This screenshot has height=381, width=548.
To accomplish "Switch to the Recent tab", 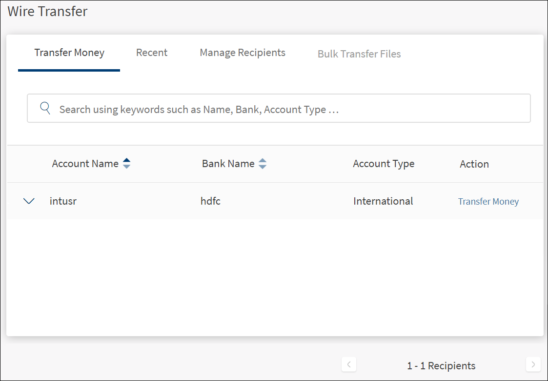I will click(152, 53).
